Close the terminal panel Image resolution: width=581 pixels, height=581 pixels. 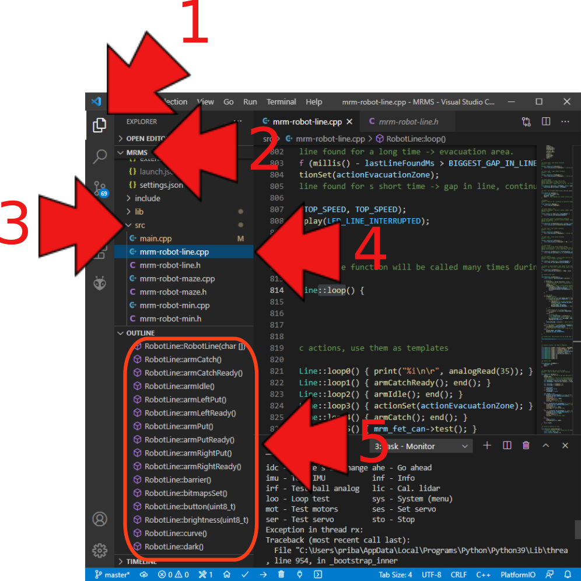click(x=565, y=446)
